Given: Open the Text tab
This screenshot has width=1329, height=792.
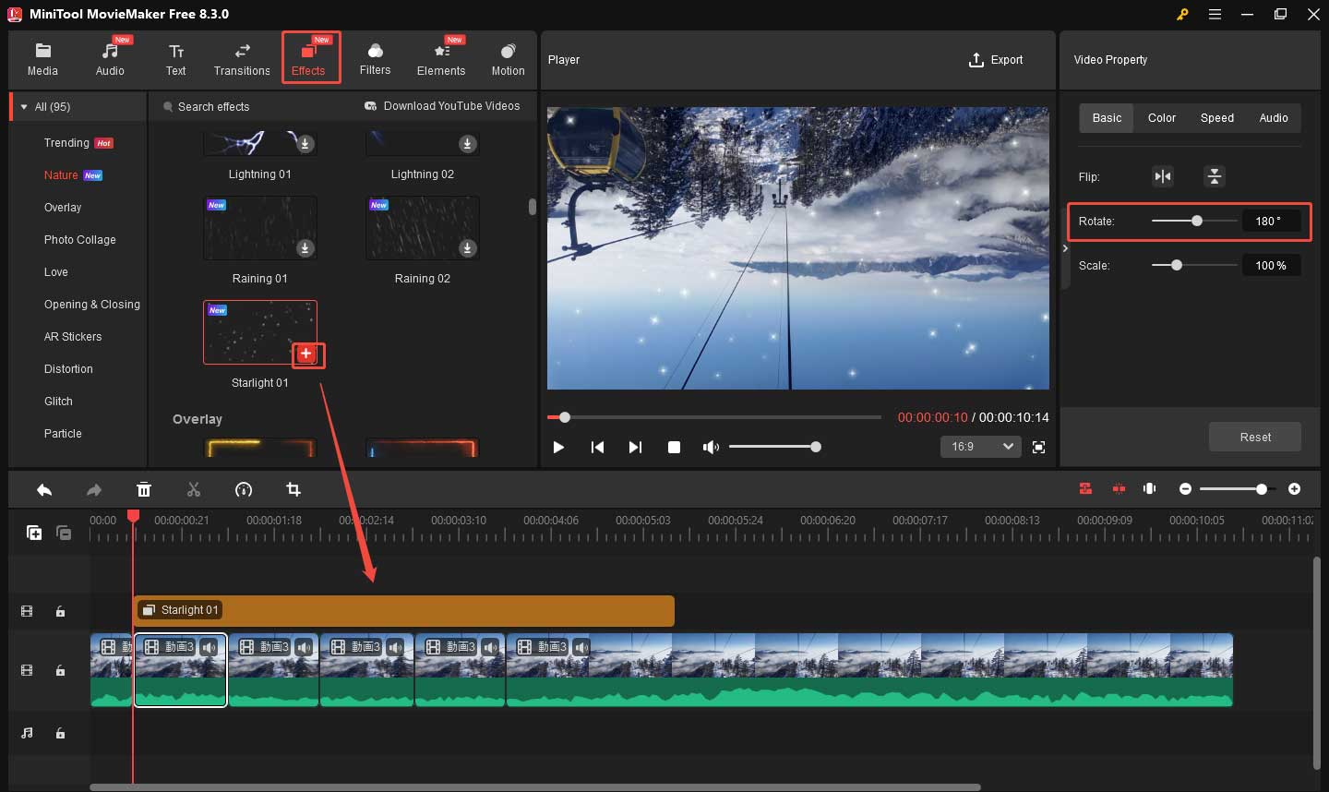Looking at the screenshot, I should coord(175,59).
